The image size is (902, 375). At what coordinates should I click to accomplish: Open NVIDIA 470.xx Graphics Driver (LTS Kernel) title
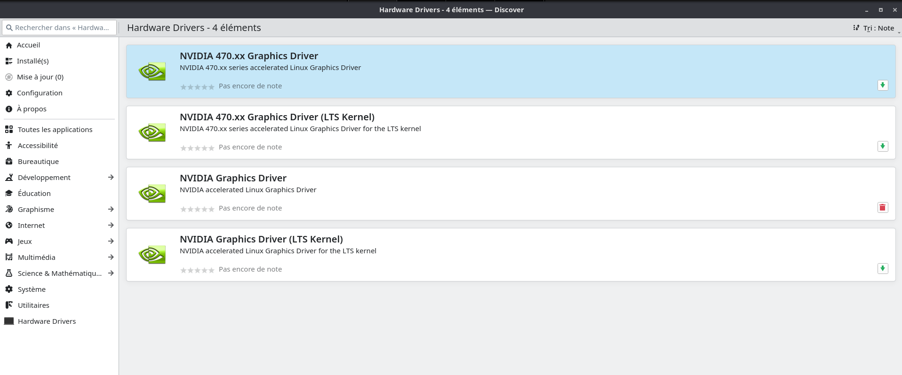pos(277,117)
